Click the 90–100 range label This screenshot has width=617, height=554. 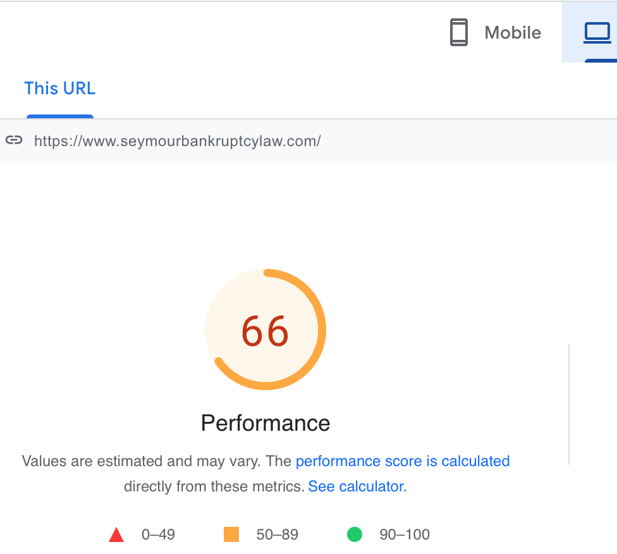pos(405,535)
